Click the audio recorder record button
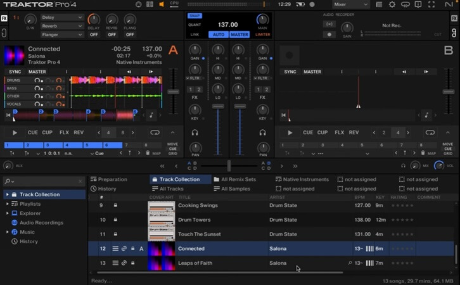Viewport: 460px width, 285px height. 329,34
